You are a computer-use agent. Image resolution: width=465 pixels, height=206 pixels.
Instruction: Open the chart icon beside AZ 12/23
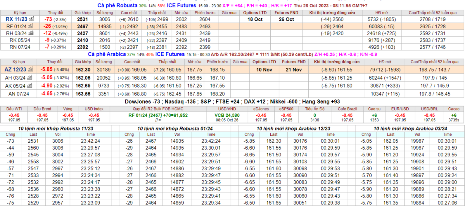tap(31, 70)
